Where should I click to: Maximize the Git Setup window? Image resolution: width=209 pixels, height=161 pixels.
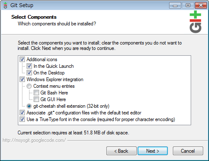(x=188, y=5)
